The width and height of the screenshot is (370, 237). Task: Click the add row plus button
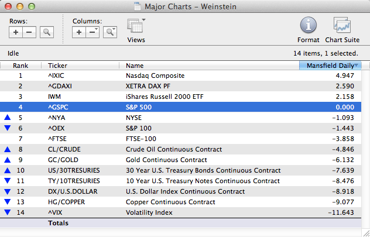[16, 32]
